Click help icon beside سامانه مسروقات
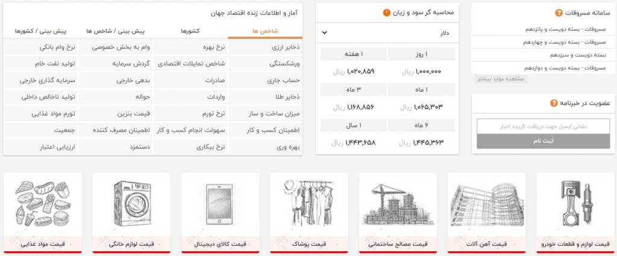Image resolution: width=617 pixels, height=256 pixels. [x=559, y=13]
